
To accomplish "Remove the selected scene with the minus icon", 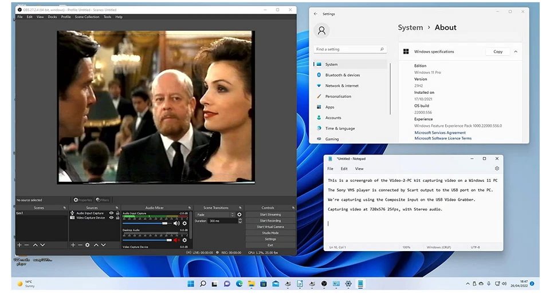I will coord(27,245).
